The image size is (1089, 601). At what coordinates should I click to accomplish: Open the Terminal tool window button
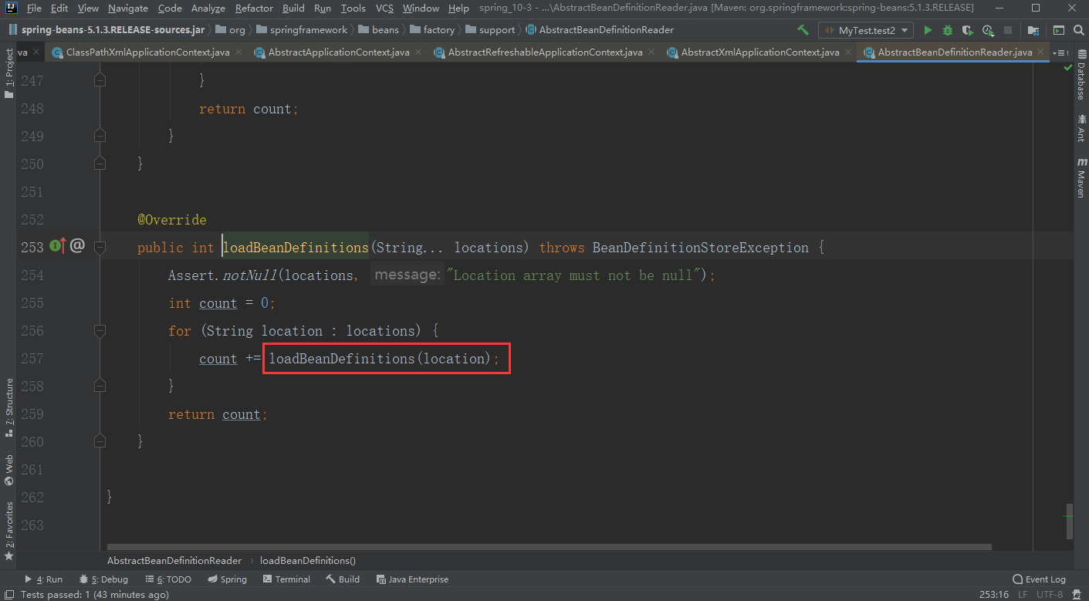(x=286, y=579)
